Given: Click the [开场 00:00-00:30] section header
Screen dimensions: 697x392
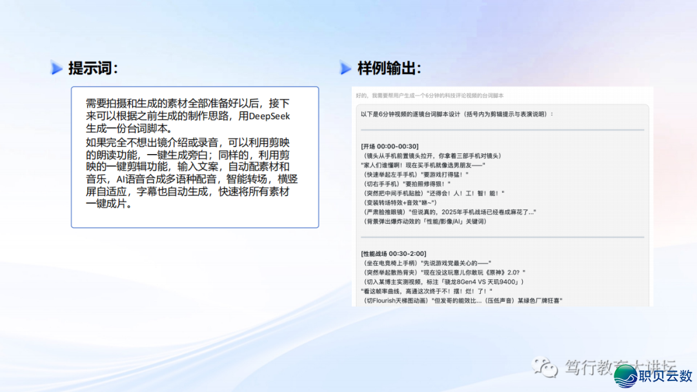Looking at the screenshot, I should point(390,146).
